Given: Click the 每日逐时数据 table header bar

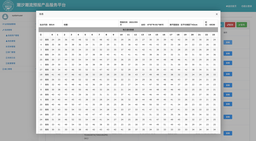Looking at the screenshot, I should click(128, 30).
